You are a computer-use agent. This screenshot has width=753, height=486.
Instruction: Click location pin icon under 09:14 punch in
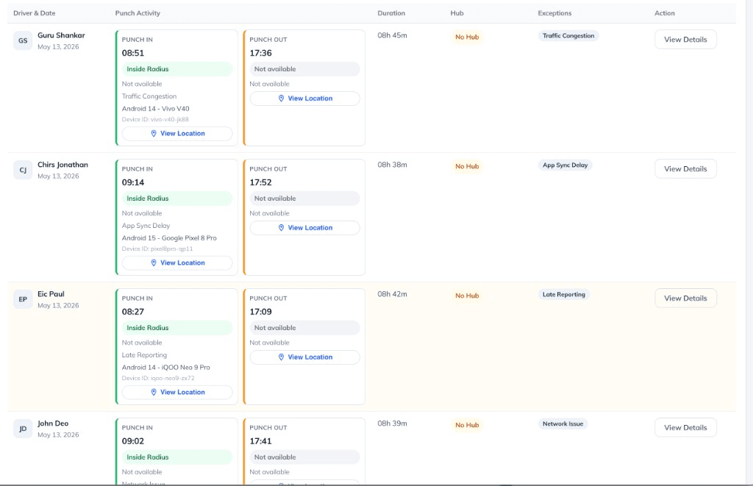click(154, 262)
